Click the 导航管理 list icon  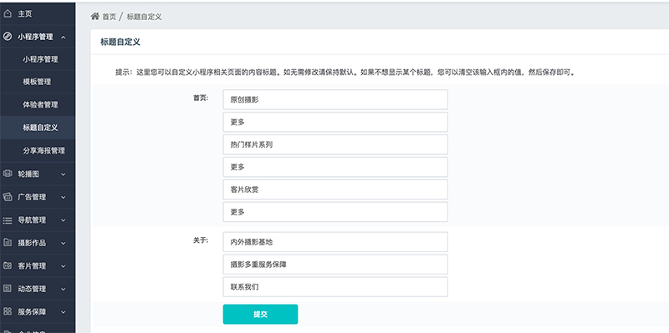click(8, 220)
